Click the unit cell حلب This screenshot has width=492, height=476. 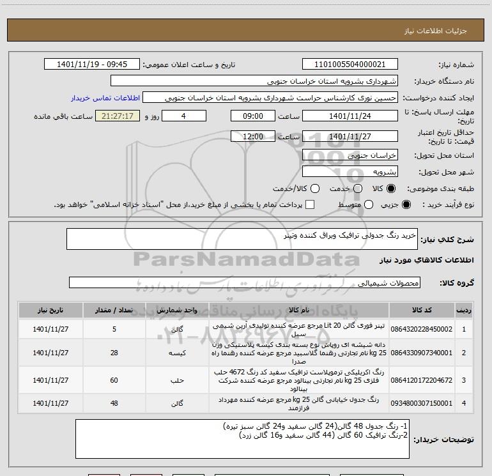[177, 380]
